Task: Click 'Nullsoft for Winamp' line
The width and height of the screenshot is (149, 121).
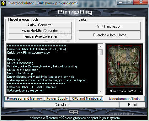Action: tap(20, 73)
